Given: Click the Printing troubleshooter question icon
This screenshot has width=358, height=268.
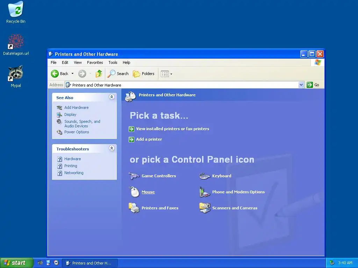Looking at the screenshot, I should (59, 166).
